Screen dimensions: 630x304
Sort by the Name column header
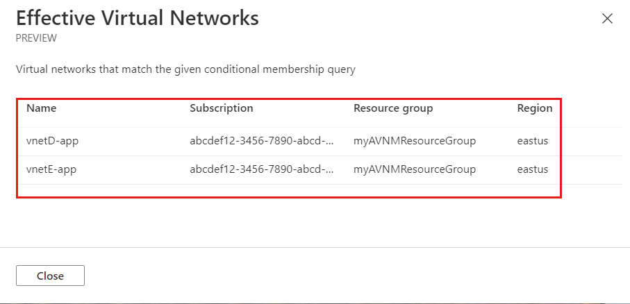(41, 108)
